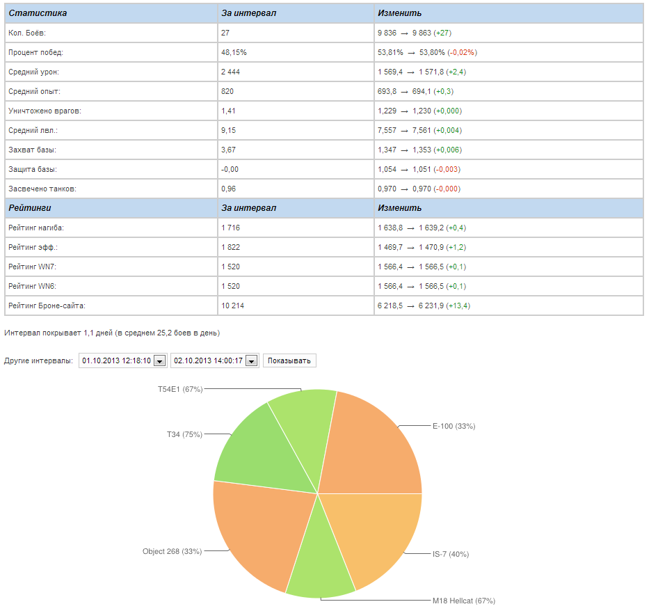Click the Рейтинг Броне-сайта row label

tap(47, 305)
